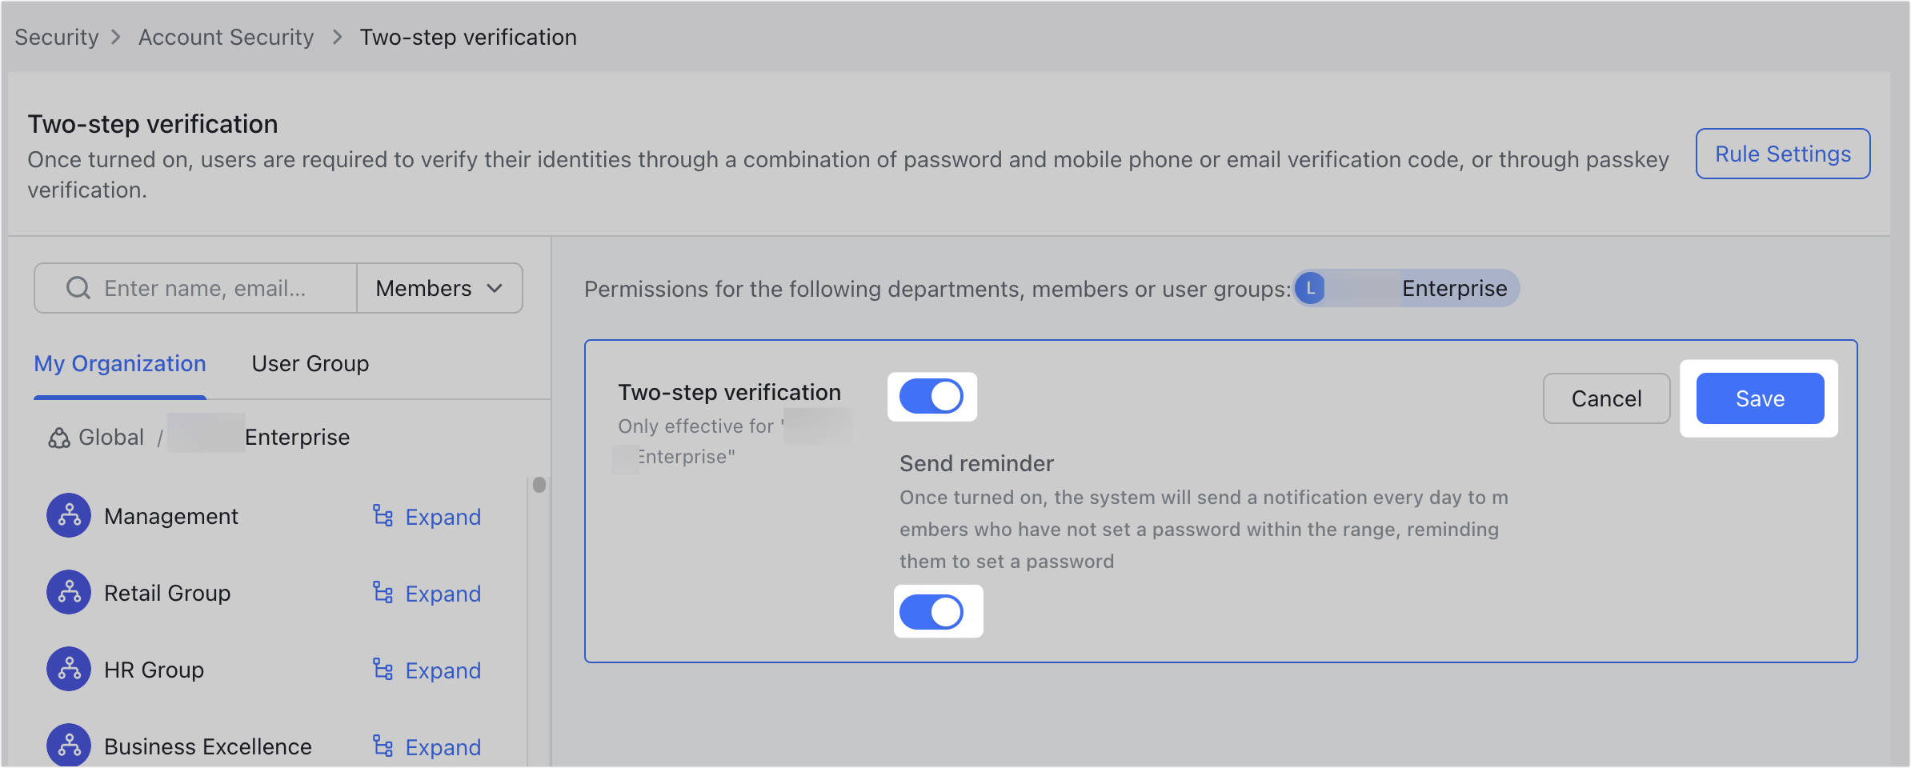
Task: Open Rule Settings
Action: tap(1782, 154)
